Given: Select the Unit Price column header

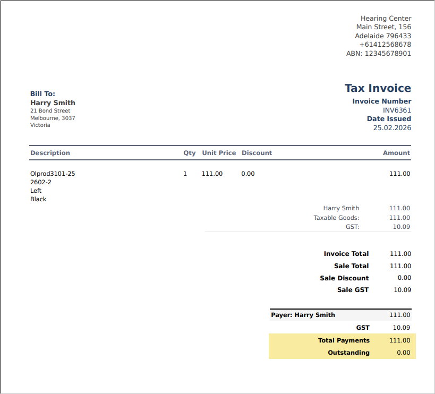Looking at the screenshot, I should (219, 153).
